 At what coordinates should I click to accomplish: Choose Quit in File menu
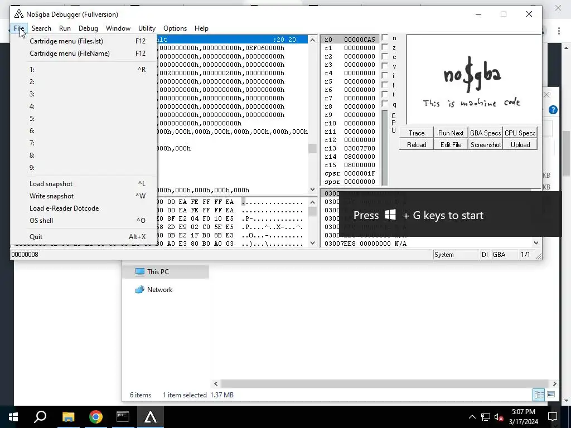(x=84, y=236)
